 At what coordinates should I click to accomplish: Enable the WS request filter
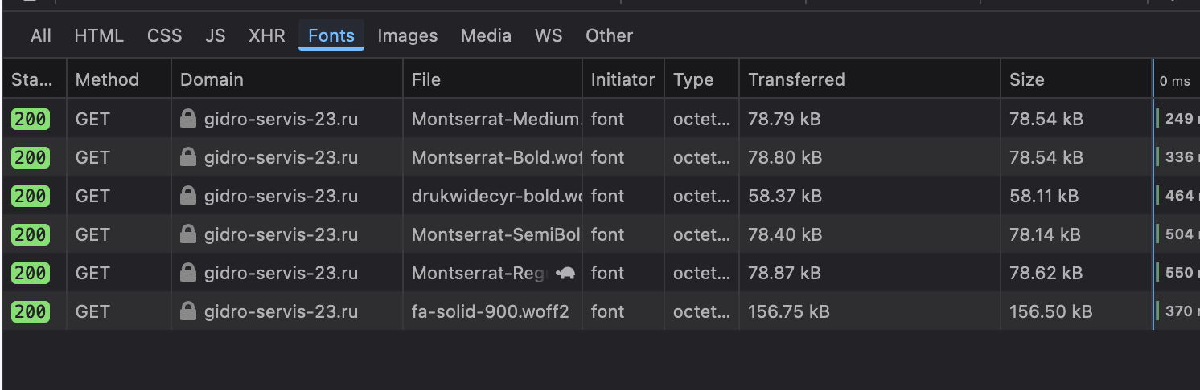point(549,35)
